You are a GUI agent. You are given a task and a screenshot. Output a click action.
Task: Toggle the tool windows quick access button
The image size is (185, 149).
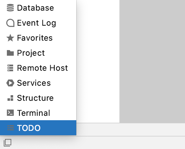point(7,143)
